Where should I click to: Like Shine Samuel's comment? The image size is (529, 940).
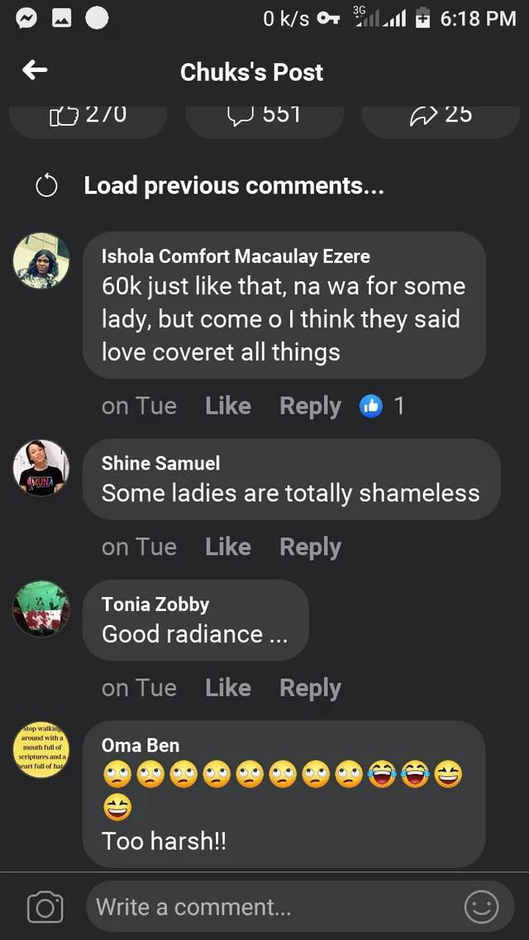tap(227, 546)
